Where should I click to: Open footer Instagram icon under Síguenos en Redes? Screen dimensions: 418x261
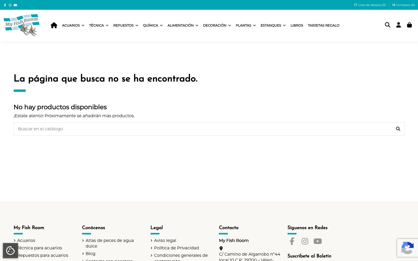click(x=305, y=241)
